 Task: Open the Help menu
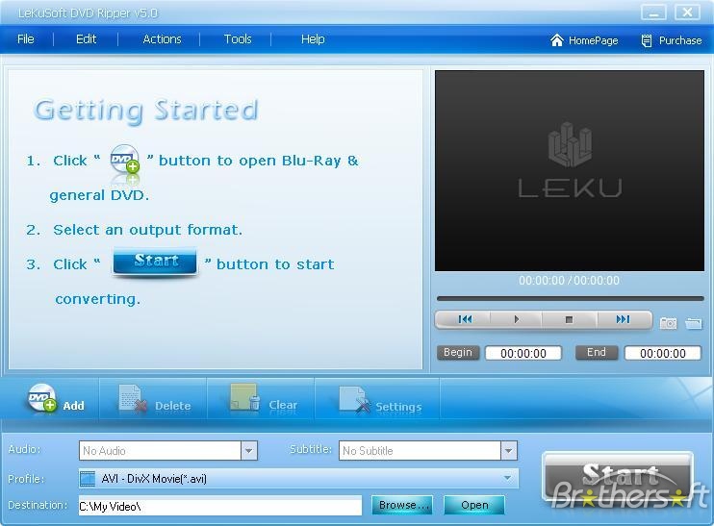click(313, 39)
